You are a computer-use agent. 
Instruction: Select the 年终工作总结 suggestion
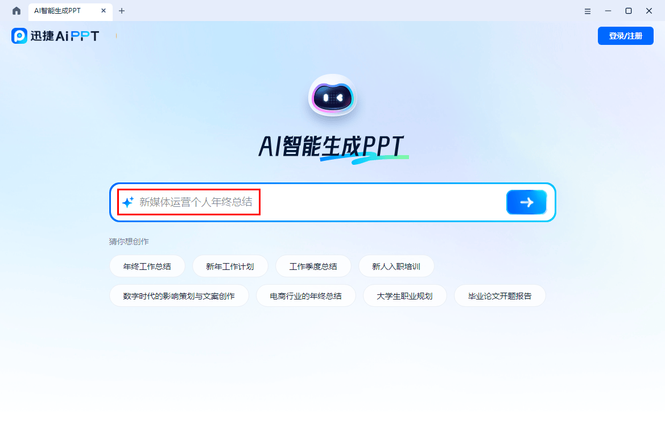(147, 266)
